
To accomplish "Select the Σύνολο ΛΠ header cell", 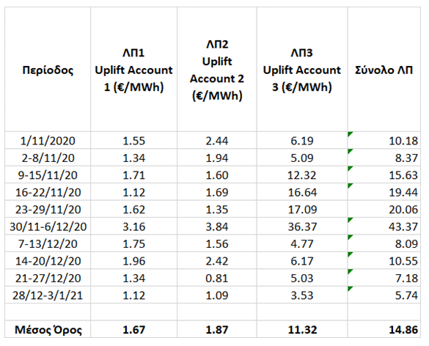I will (x=384, y=70).
